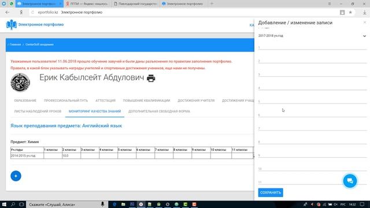Click the Главная breadcrumb link
This screenshot has width=370, height=208.
[x=16, y=44]
